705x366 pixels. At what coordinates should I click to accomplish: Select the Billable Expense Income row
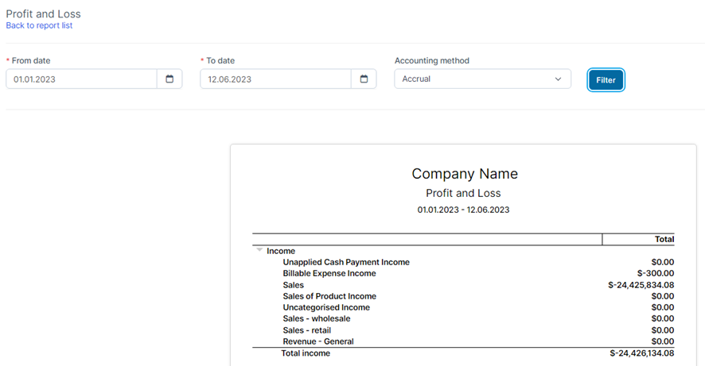coord(329,273)
